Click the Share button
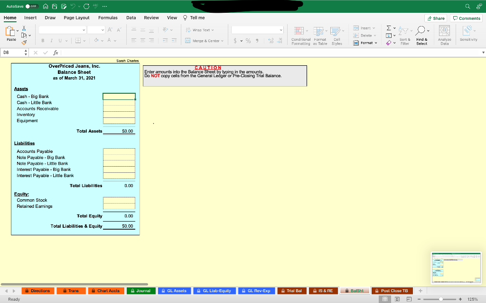Image resolution: width=486 pixels, height=303 pixels. point(436,18)
